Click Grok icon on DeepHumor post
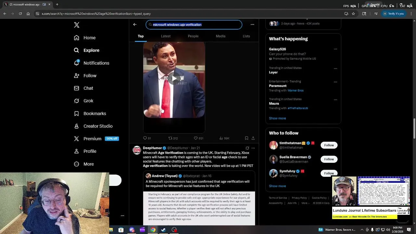Screen dimensions: 416x234 (247, 148)
